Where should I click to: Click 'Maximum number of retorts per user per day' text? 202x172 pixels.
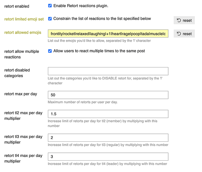83,102
